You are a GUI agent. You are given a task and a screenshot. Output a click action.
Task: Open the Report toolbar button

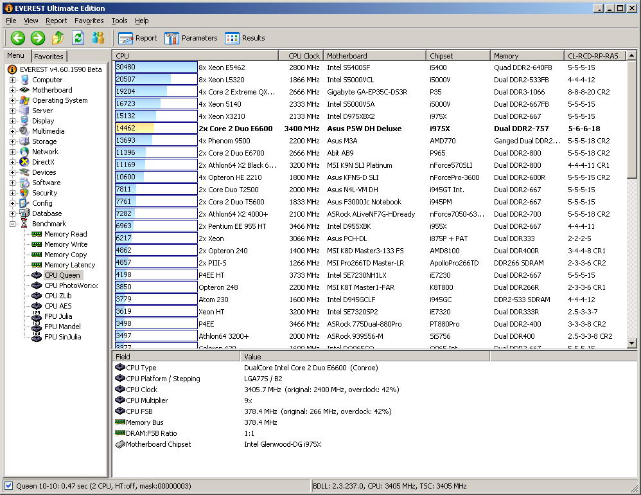[x=137, y=38]
